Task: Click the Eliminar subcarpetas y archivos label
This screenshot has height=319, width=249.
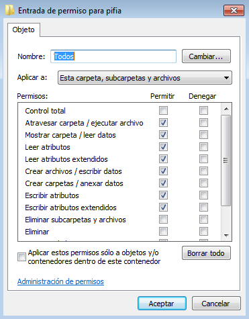Action: coord(75,220)
